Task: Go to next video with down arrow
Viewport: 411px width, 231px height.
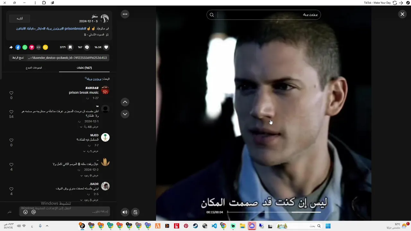Action: point(125,114)
